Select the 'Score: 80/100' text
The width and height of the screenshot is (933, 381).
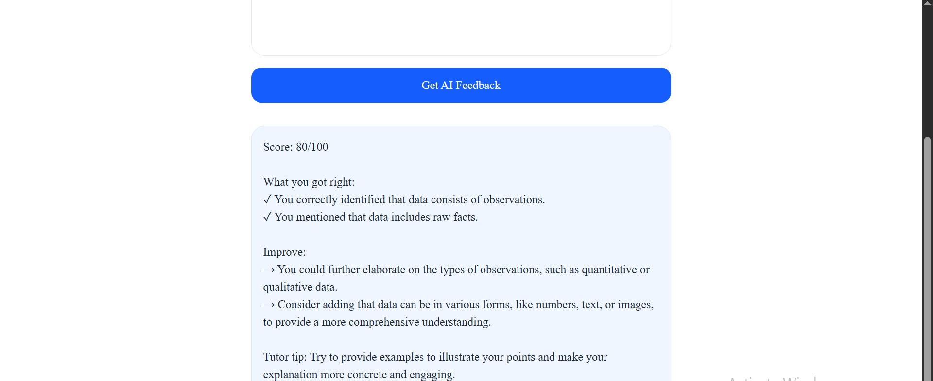[295, 147]
